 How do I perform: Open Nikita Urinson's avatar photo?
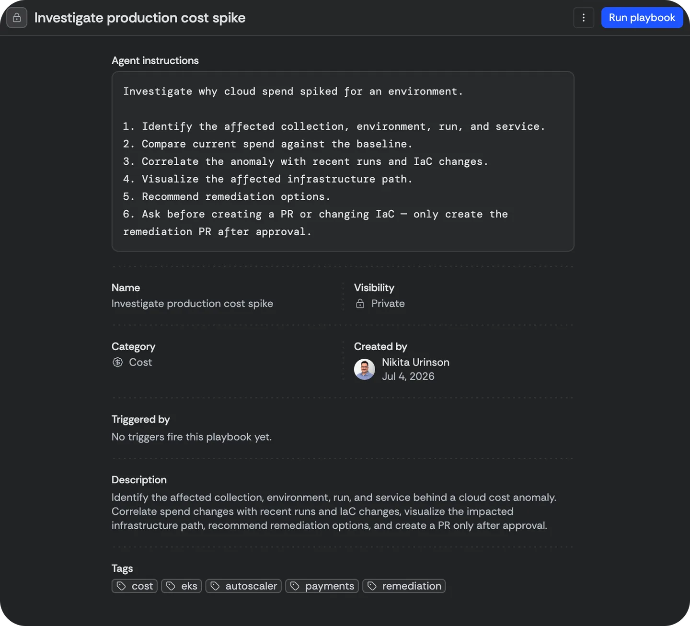coord(365,369)
